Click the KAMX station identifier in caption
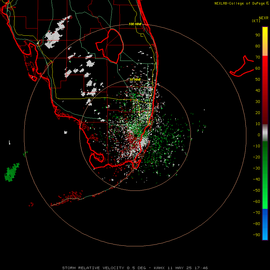270x270 pixels. pyautogui.click(x=159, y=268)
